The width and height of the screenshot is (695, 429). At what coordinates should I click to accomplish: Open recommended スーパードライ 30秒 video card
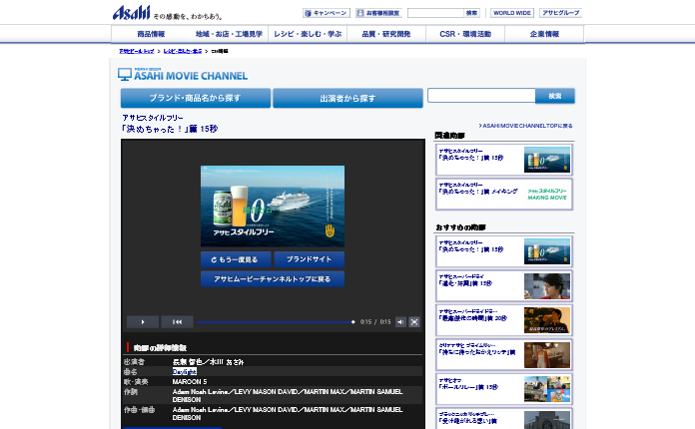[x=504, y=320]
